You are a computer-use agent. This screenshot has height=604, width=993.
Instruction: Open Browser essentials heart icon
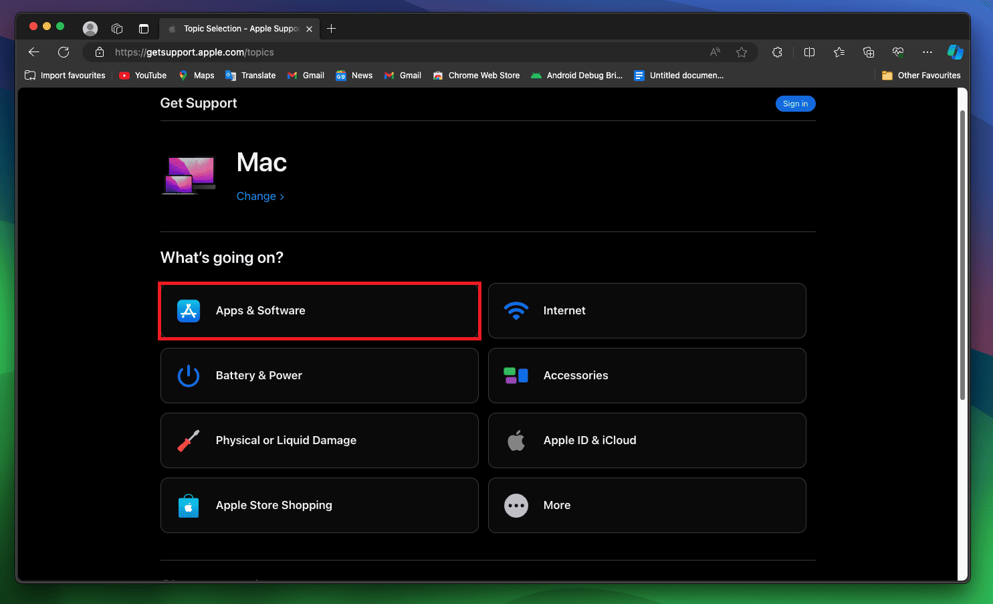click(898, 52)
